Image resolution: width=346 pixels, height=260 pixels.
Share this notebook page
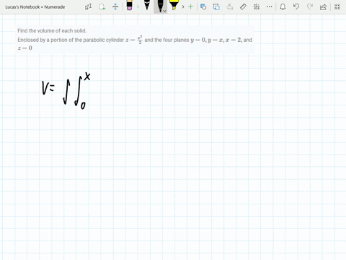click(324, 6)
